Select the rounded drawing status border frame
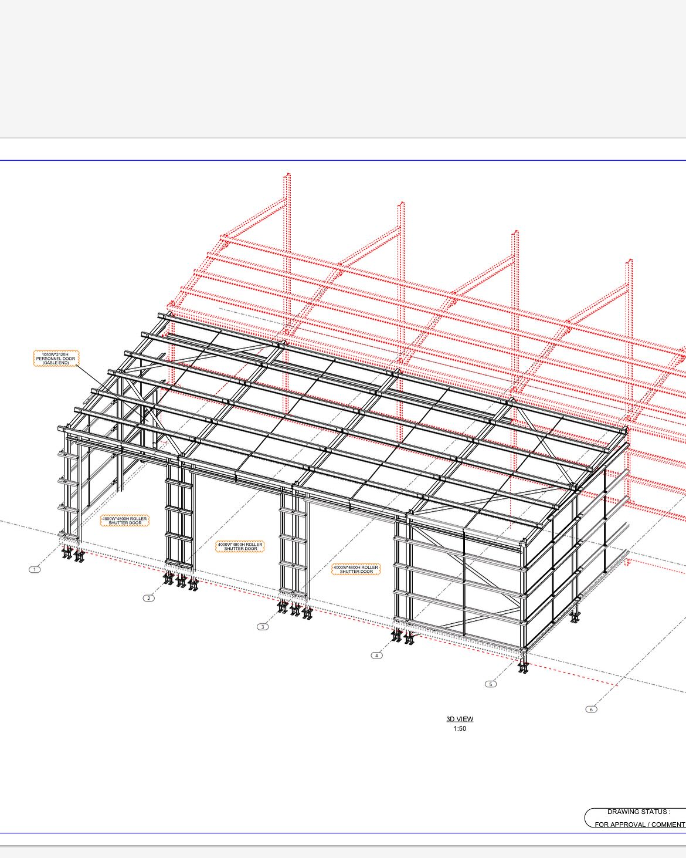 point(588,818)
